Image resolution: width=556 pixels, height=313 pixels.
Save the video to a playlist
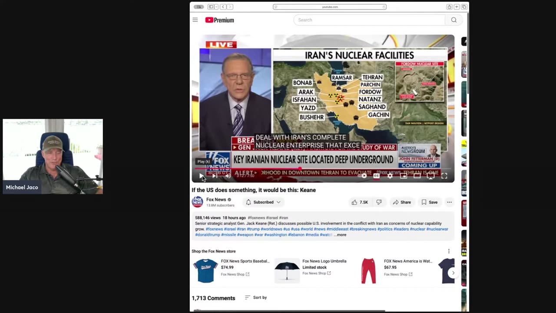429,202
